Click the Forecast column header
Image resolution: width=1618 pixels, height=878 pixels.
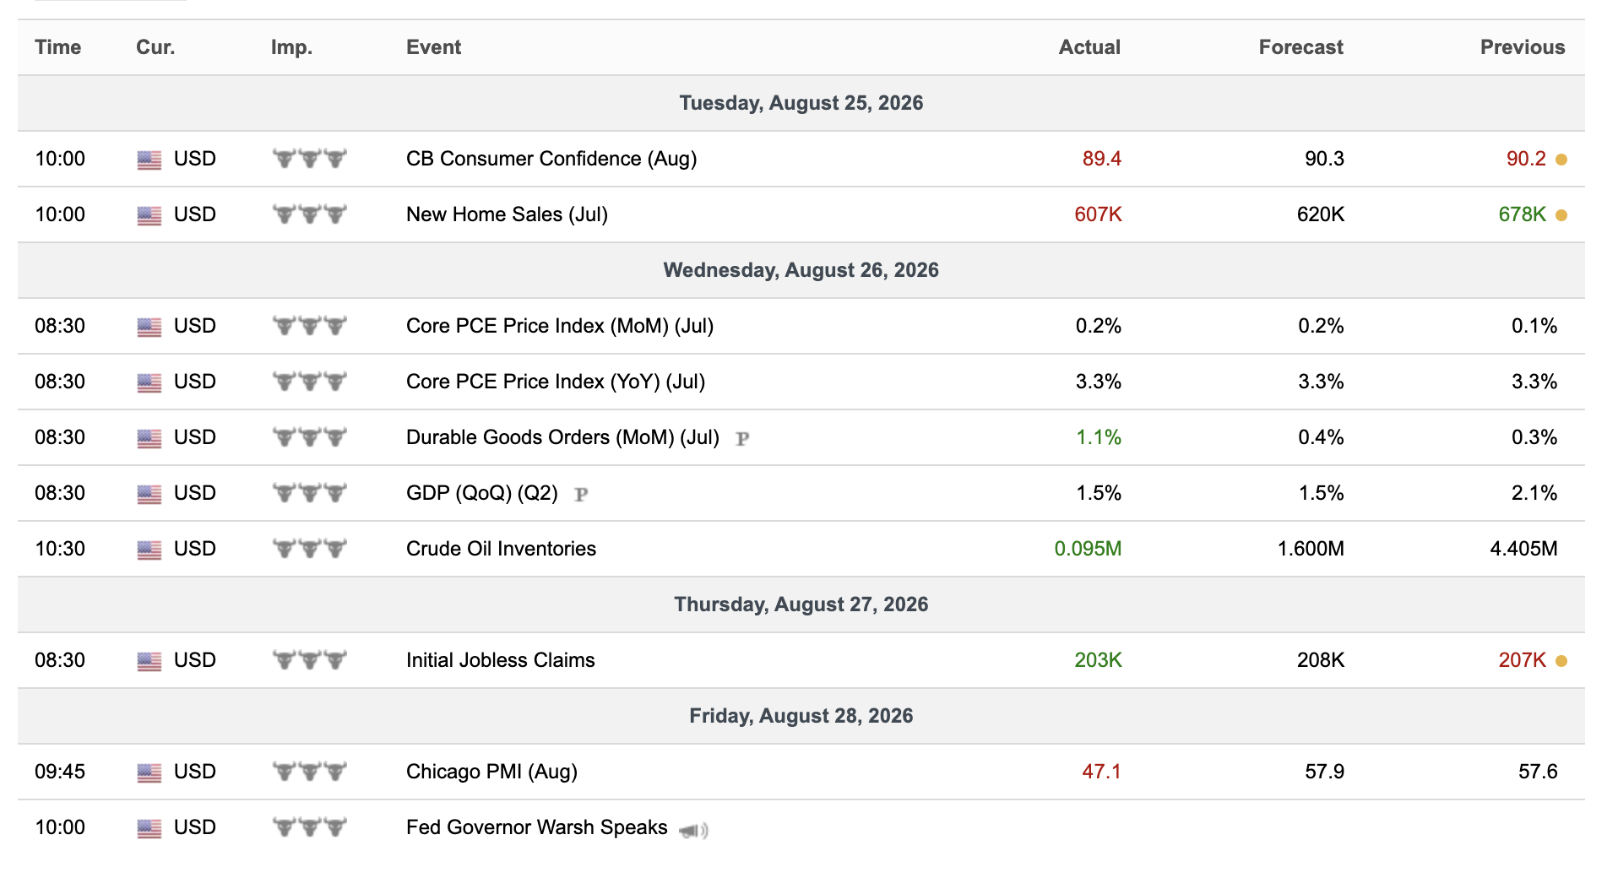point(1300,47)
